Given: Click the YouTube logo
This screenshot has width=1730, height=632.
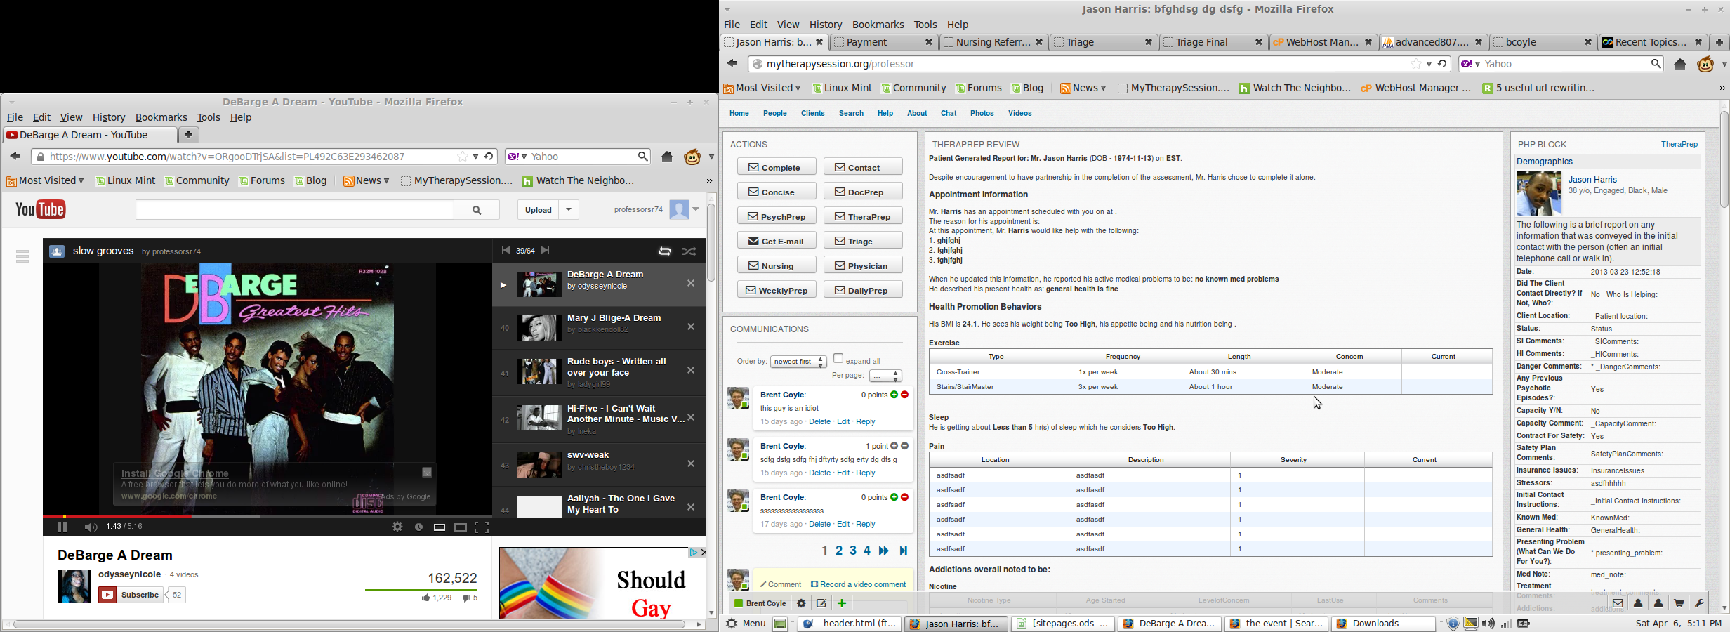Looking at the screenshot, I should [x=41, y=209].
